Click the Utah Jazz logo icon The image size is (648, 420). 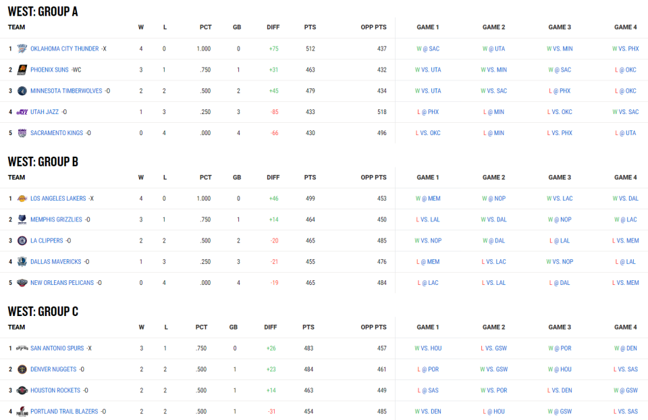22,112
